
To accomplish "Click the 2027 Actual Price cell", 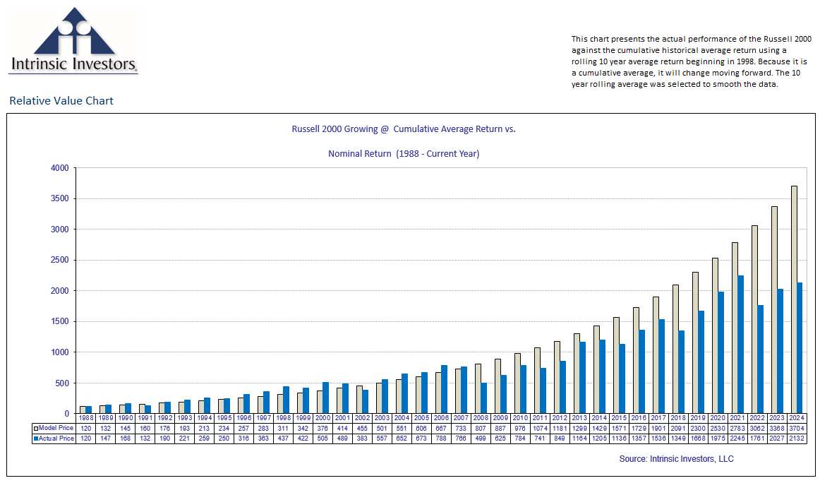I will click(x=777, y=438).
